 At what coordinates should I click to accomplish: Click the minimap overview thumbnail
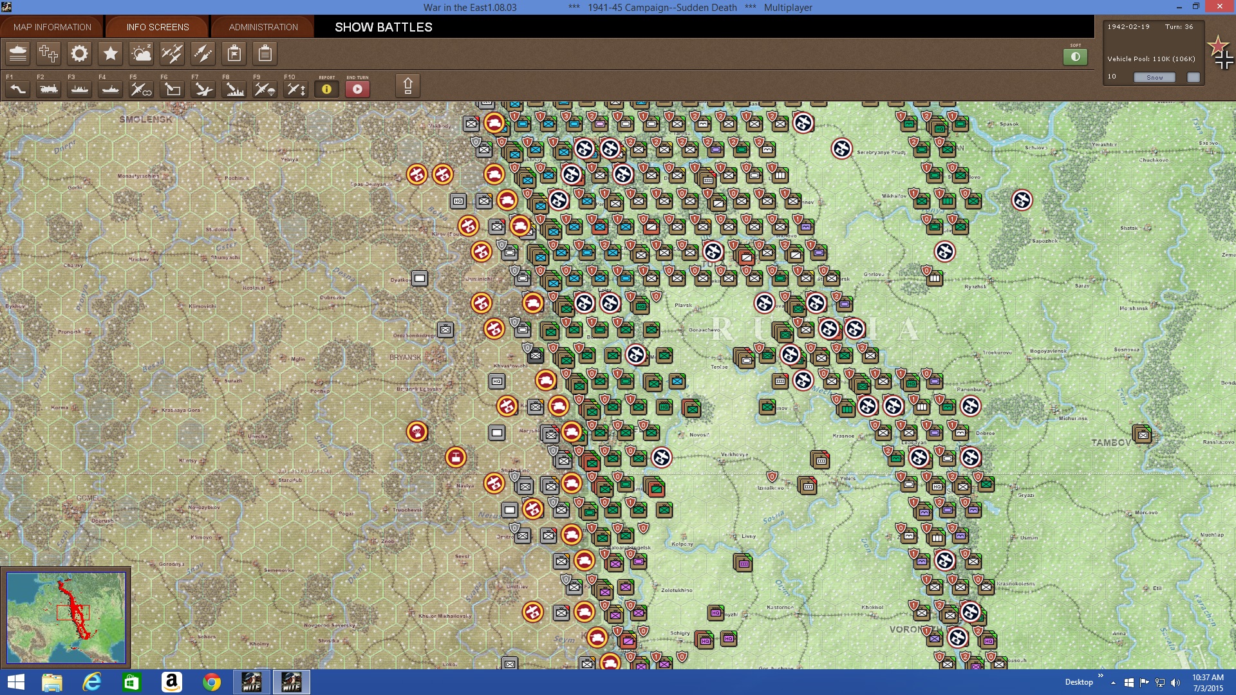click(66, 618)
